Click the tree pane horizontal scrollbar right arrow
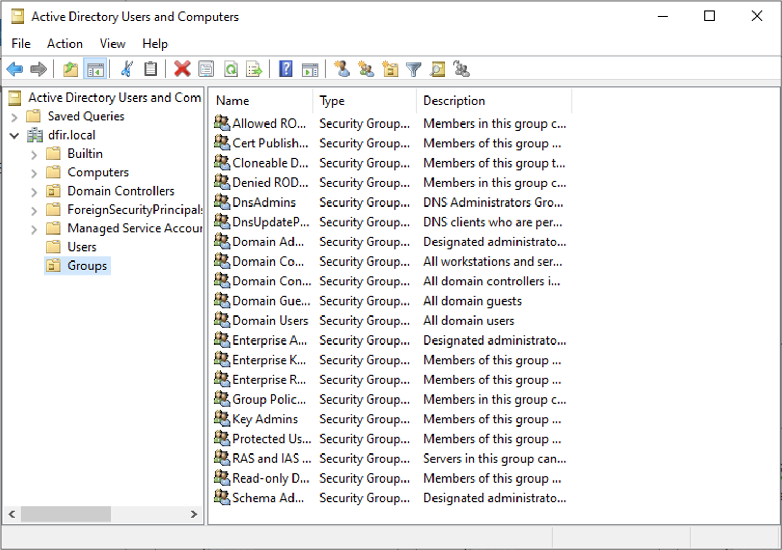This screenshot has height=550, width=782. pyautogui.click(x=194, y=514)
